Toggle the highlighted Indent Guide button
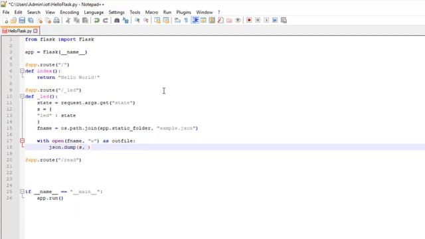The height and width of the screenshot is (239, 425). click(195, 21)
